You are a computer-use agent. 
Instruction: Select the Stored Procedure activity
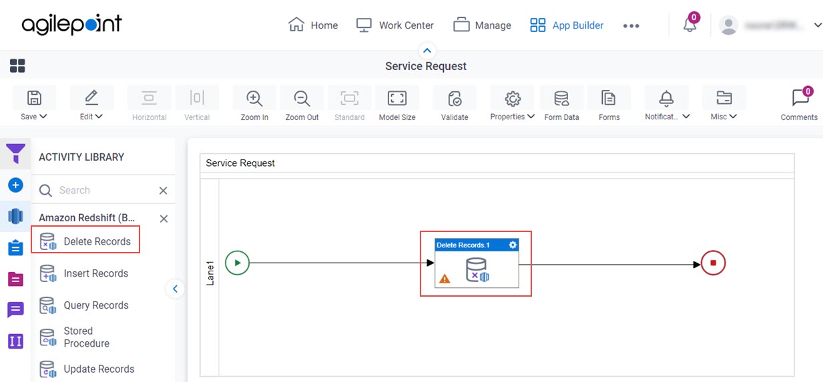click(x=75, y=337)
